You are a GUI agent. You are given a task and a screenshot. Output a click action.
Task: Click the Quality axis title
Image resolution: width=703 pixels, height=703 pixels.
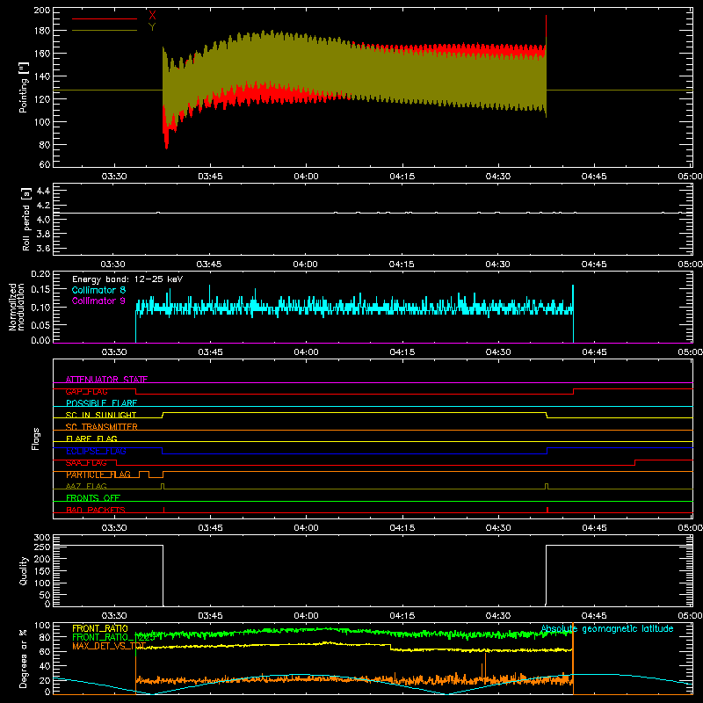(x=24, y=571)
